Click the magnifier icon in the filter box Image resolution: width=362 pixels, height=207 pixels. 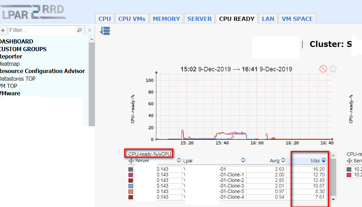[x=79, y=30]
